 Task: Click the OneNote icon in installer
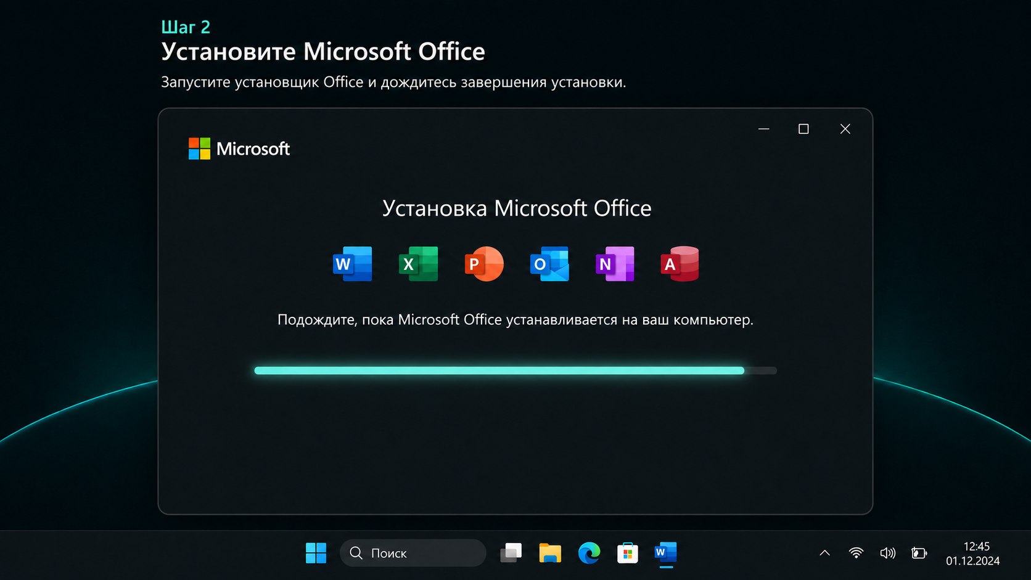pyautogui.click(x=615, y=264)
